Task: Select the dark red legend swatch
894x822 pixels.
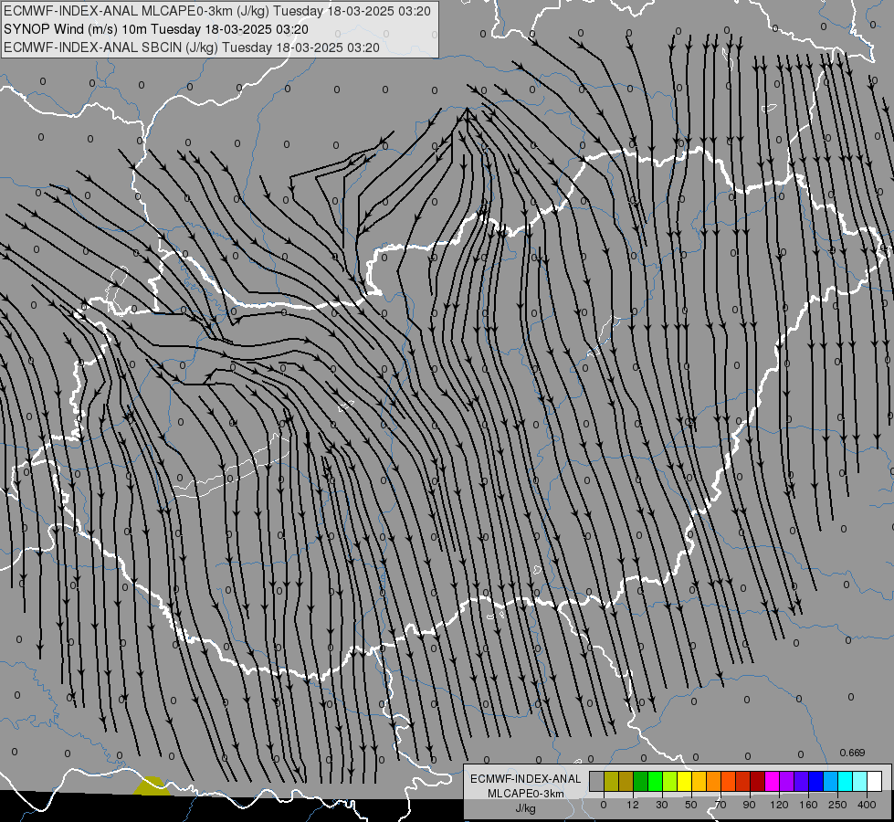Action: (x=757, y=781)
